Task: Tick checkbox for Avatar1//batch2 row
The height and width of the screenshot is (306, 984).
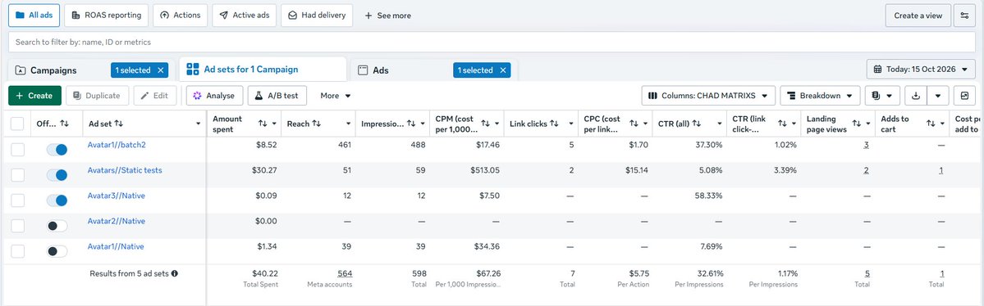Action: click(x=17, y=150)
